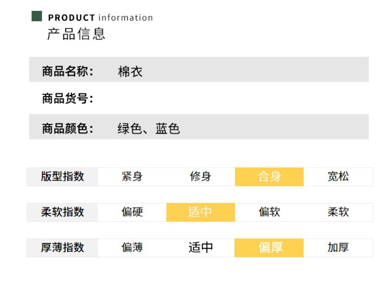Choose highlighted 适中 in 柔软指数 row

pos(201,212)
